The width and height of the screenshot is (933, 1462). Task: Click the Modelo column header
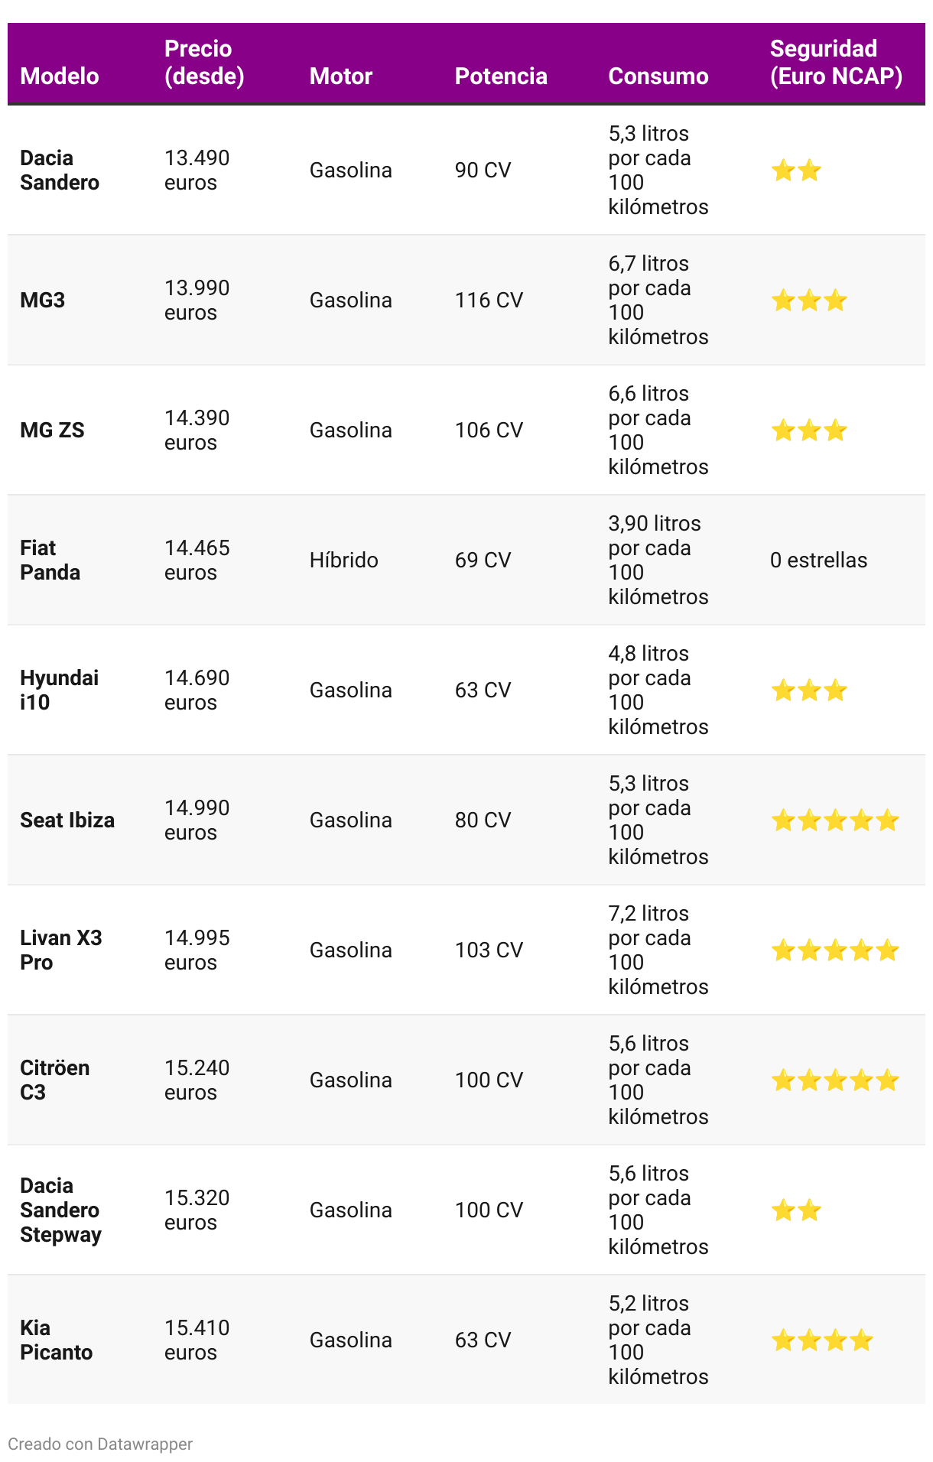click(60, 76)
